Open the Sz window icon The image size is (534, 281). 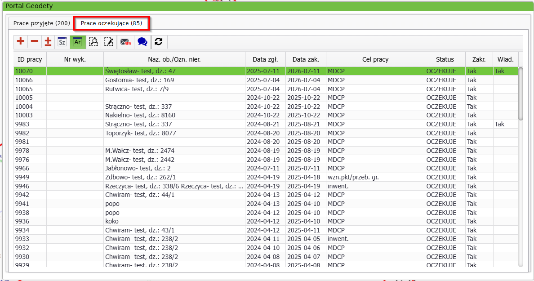(x=62, y=42)
